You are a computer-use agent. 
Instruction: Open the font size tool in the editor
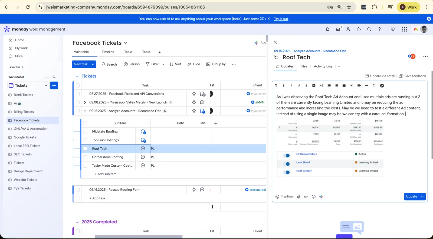click(322, 86)
